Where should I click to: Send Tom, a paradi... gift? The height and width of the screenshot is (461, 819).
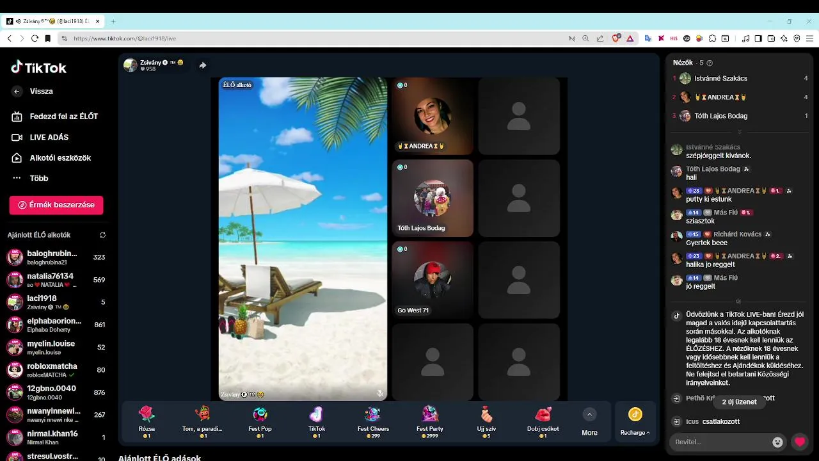click(202, 421)
